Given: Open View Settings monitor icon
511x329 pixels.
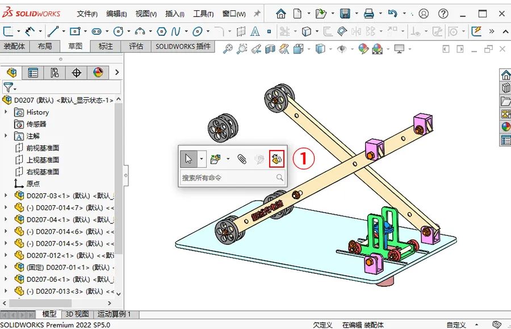Looking at the screenshot, I should coord(399,49).
